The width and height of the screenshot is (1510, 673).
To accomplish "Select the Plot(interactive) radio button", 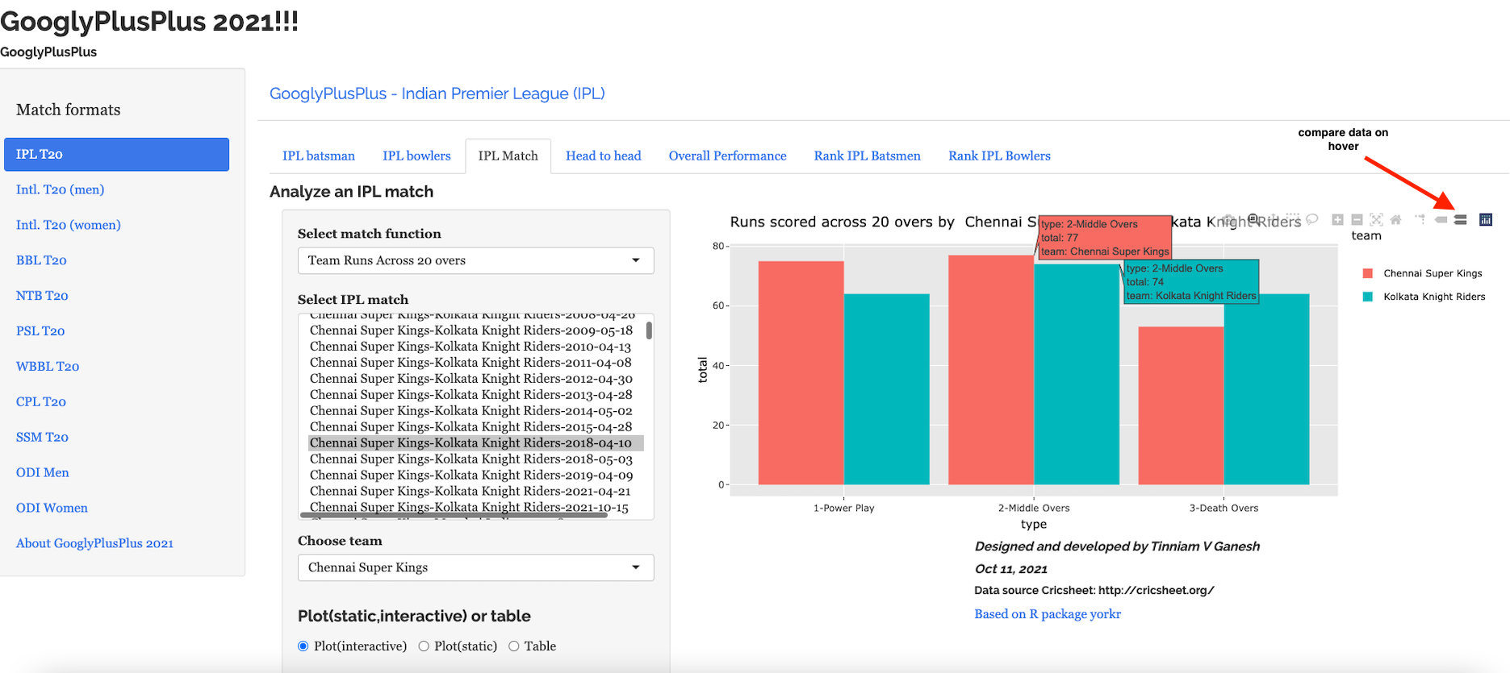I will [x=303, y=646].
